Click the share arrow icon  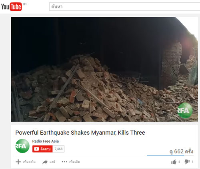click(45, 162)
